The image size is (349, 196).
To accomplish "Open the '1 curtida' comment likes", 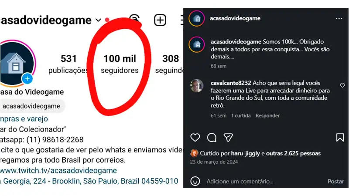I will pyautogui.click(x=240, y=116).
